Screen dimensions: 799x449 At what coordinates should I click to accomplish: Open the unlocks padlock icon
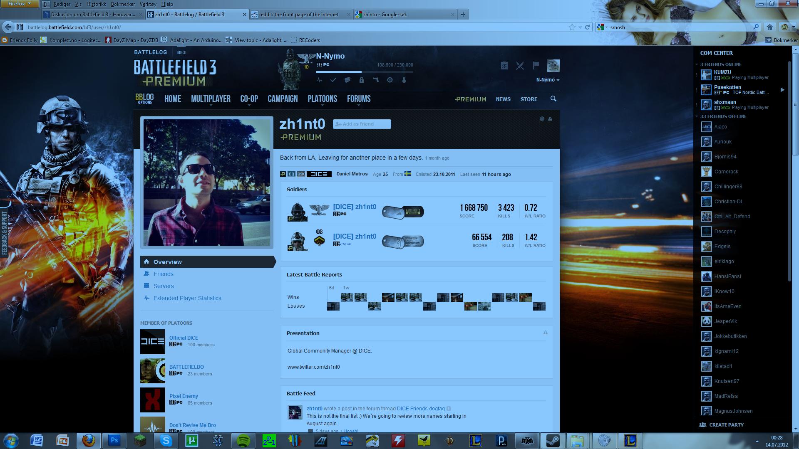pos(362,80)
